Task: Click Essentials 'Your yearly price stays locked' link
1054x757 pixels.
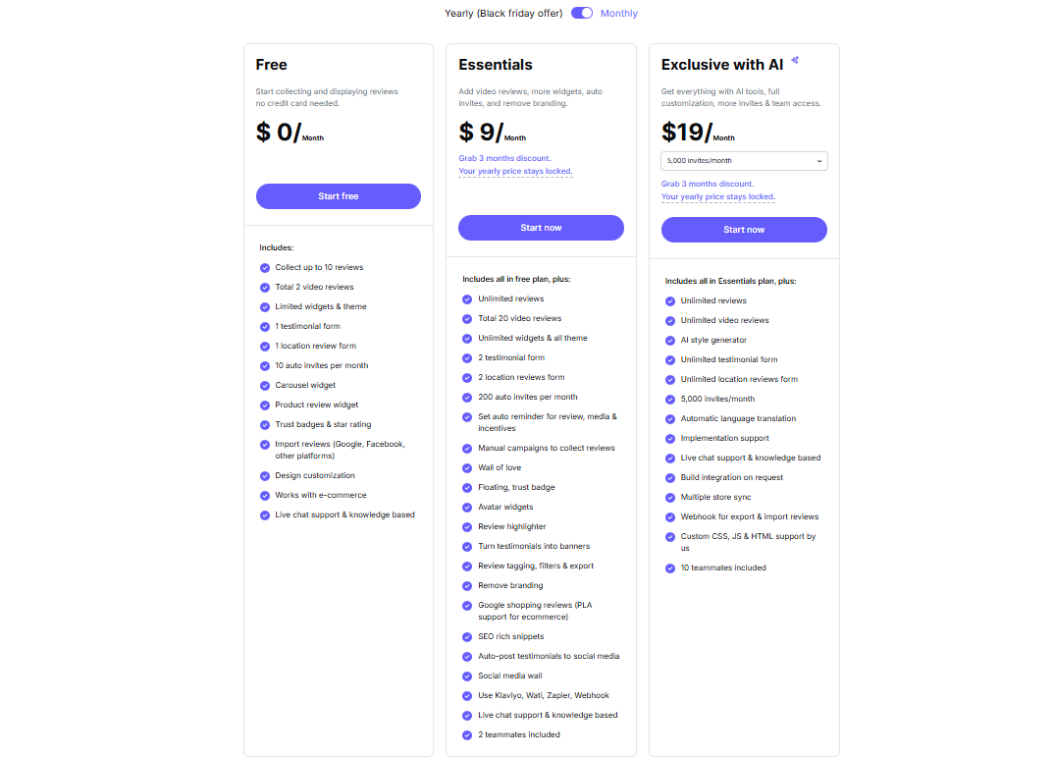Action: click(515, 172)
